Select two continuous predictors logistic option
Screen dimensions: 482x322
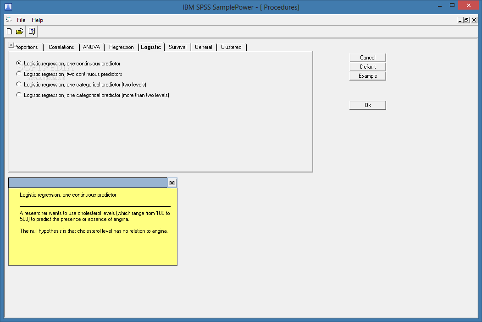point(69,74)
